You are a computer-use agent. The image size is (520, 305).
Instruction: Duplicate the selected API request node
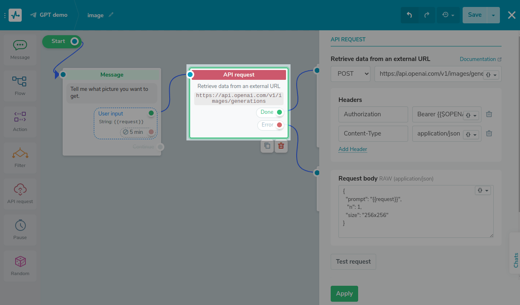click(x=267, y=146)
